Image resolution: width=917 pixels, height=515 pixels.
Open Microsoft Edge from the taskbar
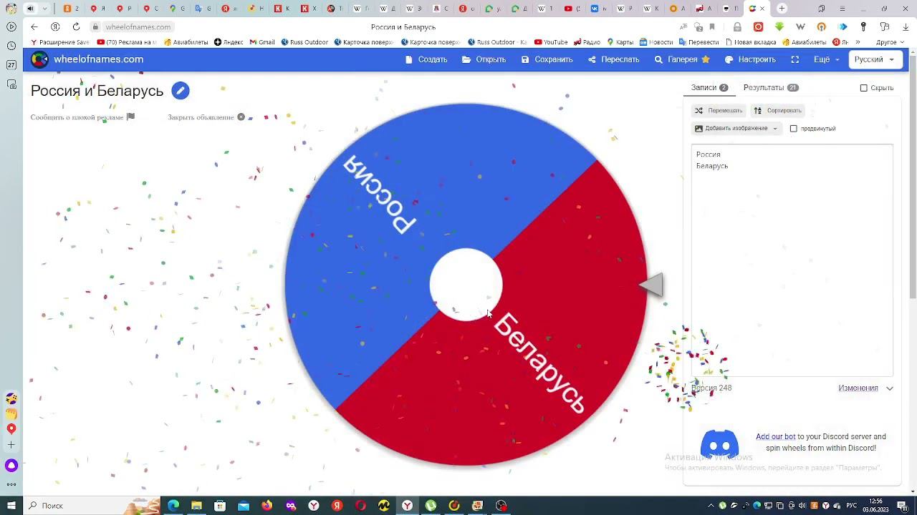pyautogui.click(x=173, y=506)
